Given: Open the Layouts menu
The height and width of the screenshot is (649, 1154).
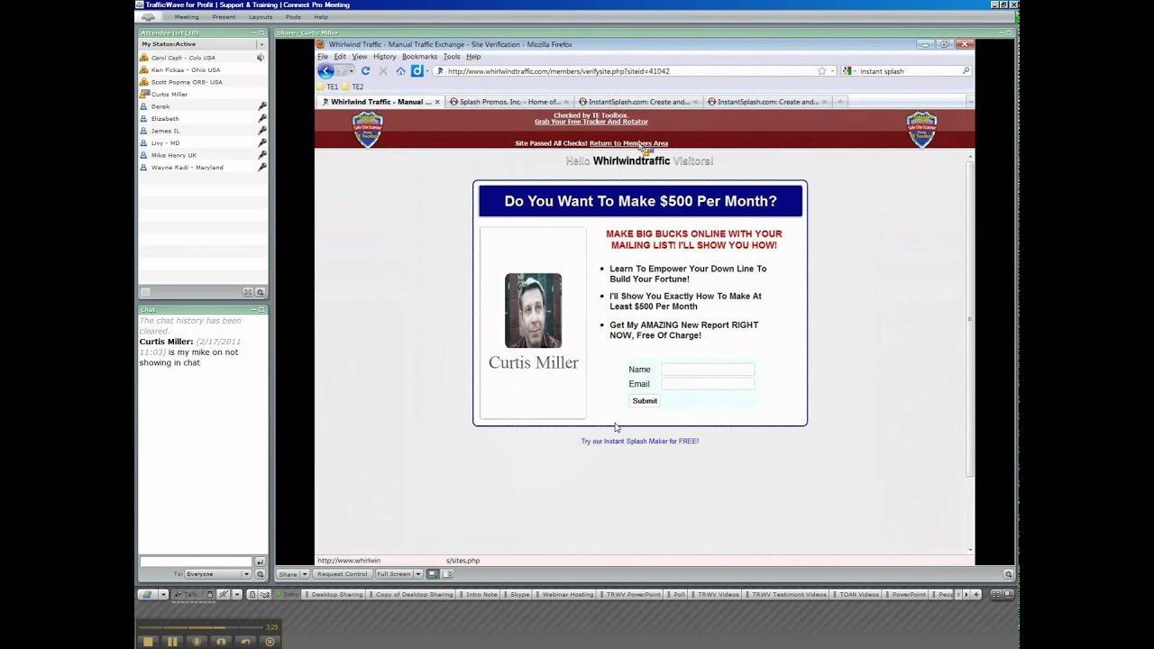Looking at the screenshot, I should tap(261, 17).
